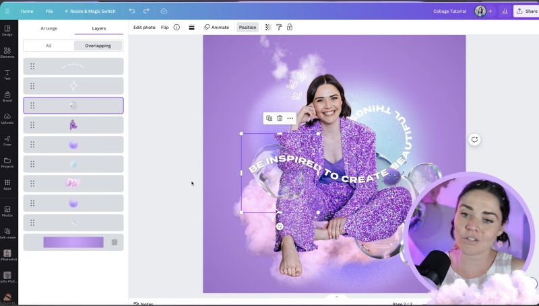
Task: Show All layers filter
Action: coord(49,46)
